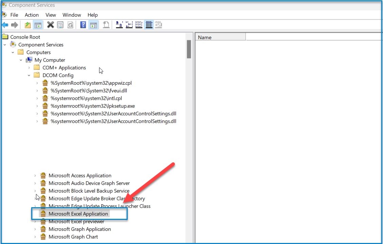Select Microsoft Audio Device Graph Server
383x244 pixels.
click(x=89, y=183)
